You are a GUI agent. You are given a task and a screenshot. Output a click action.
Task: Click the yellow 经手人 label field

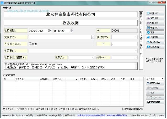103,57
